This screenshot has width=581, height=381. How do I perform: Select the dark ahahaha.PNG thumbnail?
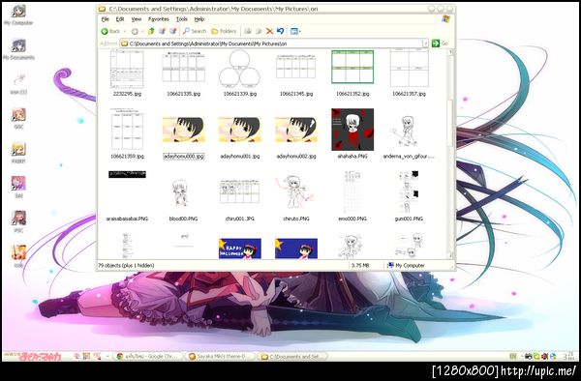[x=352, y=130]
